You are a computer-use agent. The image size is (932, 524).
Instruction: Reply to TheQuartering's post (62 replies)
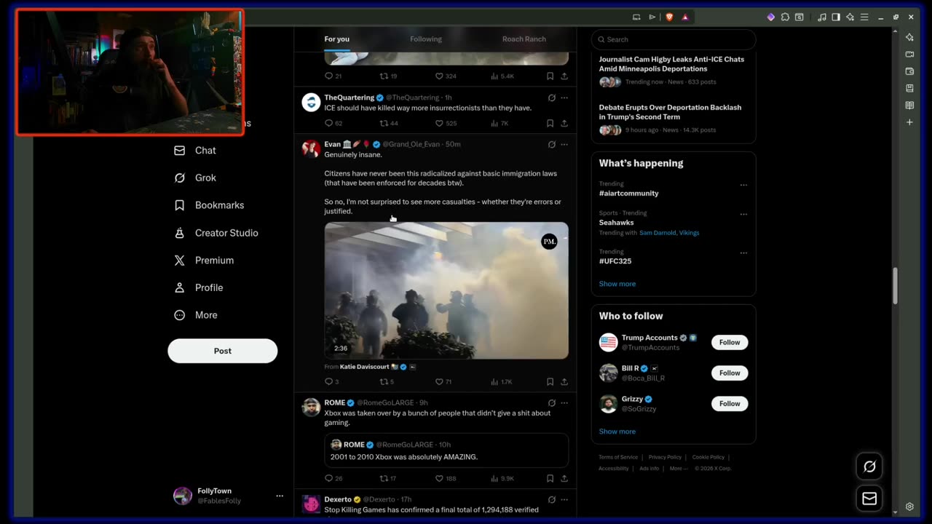(333, 123)
